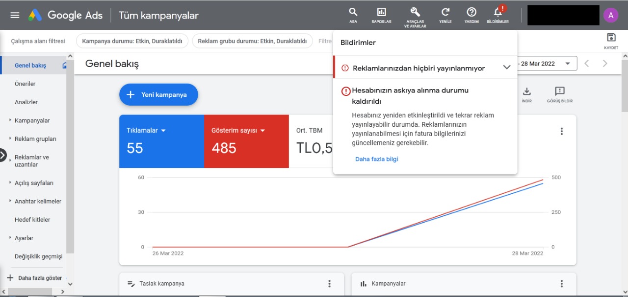
Task: Click the Kampanya durumu filter chip
Action: [132, 41]
